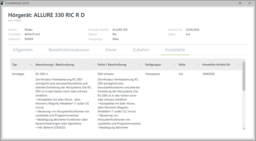Click the vertical scrollbar thumb

pos(244,76)
